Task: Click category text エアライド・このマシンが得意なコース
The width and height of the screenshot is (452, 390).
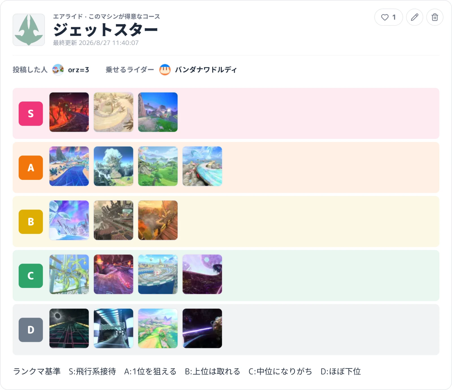Action: click(x=107, y=16)
